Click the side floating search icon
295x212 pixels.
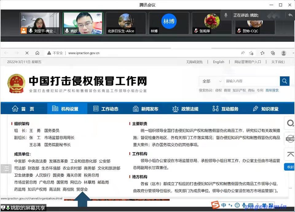pos(290,123)
